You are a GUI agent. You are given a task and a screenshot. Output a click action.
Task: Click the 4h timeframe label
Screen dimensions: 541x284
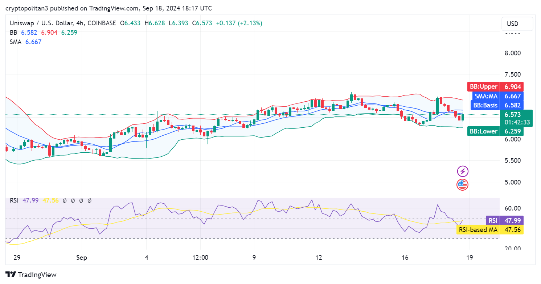(x=80, y=23)
